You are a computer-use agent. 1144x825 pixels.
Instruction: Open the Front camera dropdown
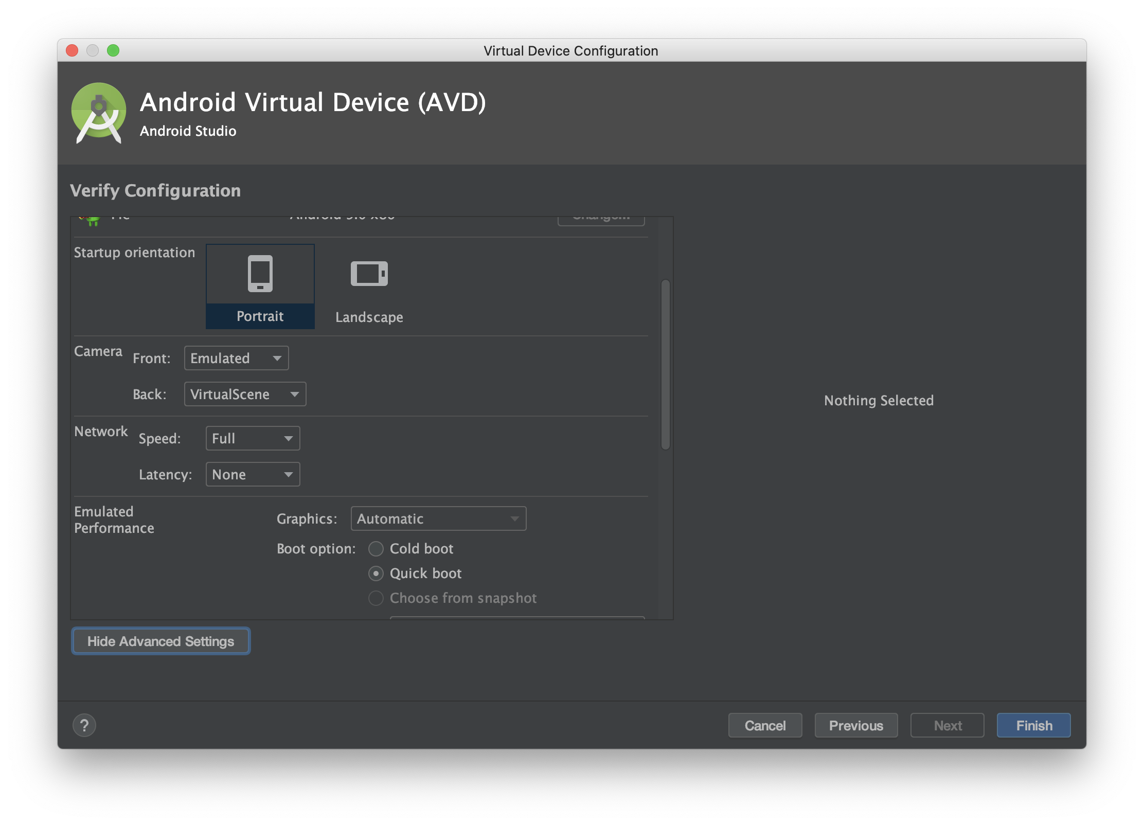(236, 358)
